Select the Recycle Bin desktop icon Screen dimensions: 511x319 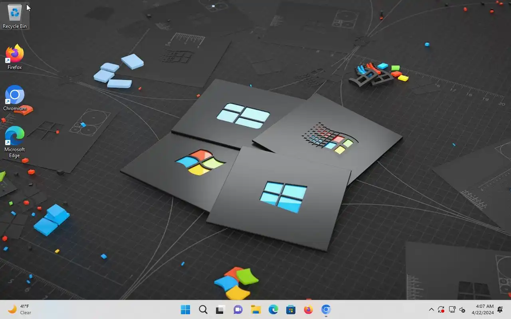[x=15, y=16]
